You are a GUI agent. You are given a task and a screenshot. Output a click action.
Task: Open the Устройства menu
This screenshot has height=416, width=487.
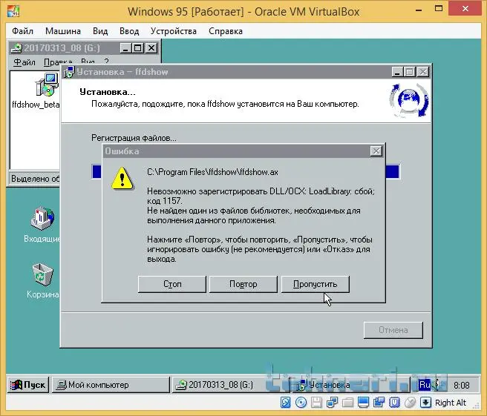tap(174, 31)
